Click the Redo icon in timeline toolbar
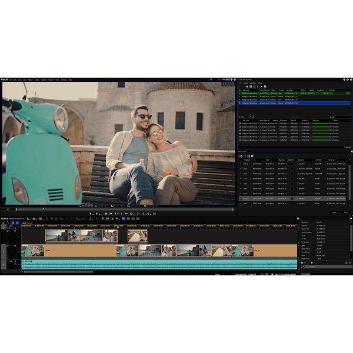The image size is (353, 353). tap(84, 219)
